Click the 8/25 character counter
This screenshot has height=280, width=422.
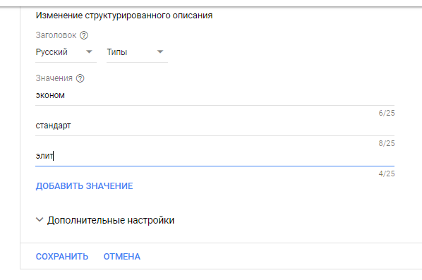[x=387, y=143]
